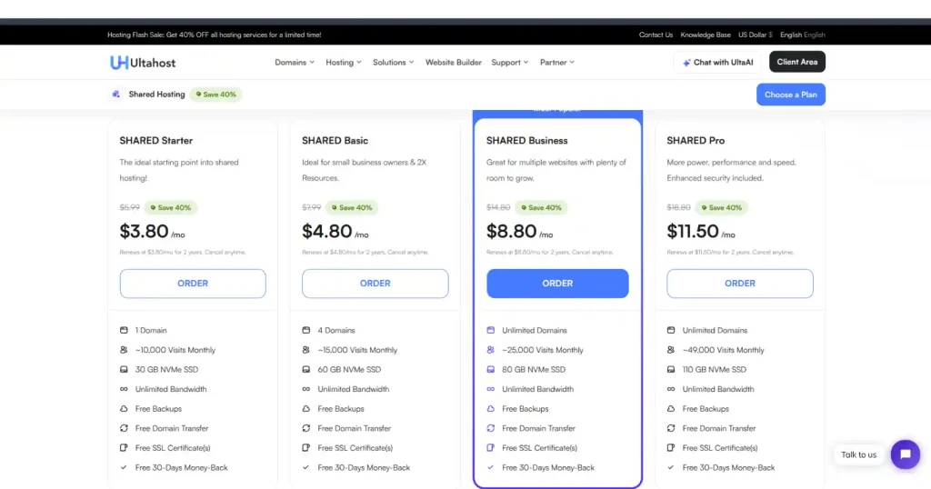The image size is (931, 489).
Task: Click the SSL certificate icon in the SHARED Pro list
Action: pyautogui.click(x=671, y=447)
